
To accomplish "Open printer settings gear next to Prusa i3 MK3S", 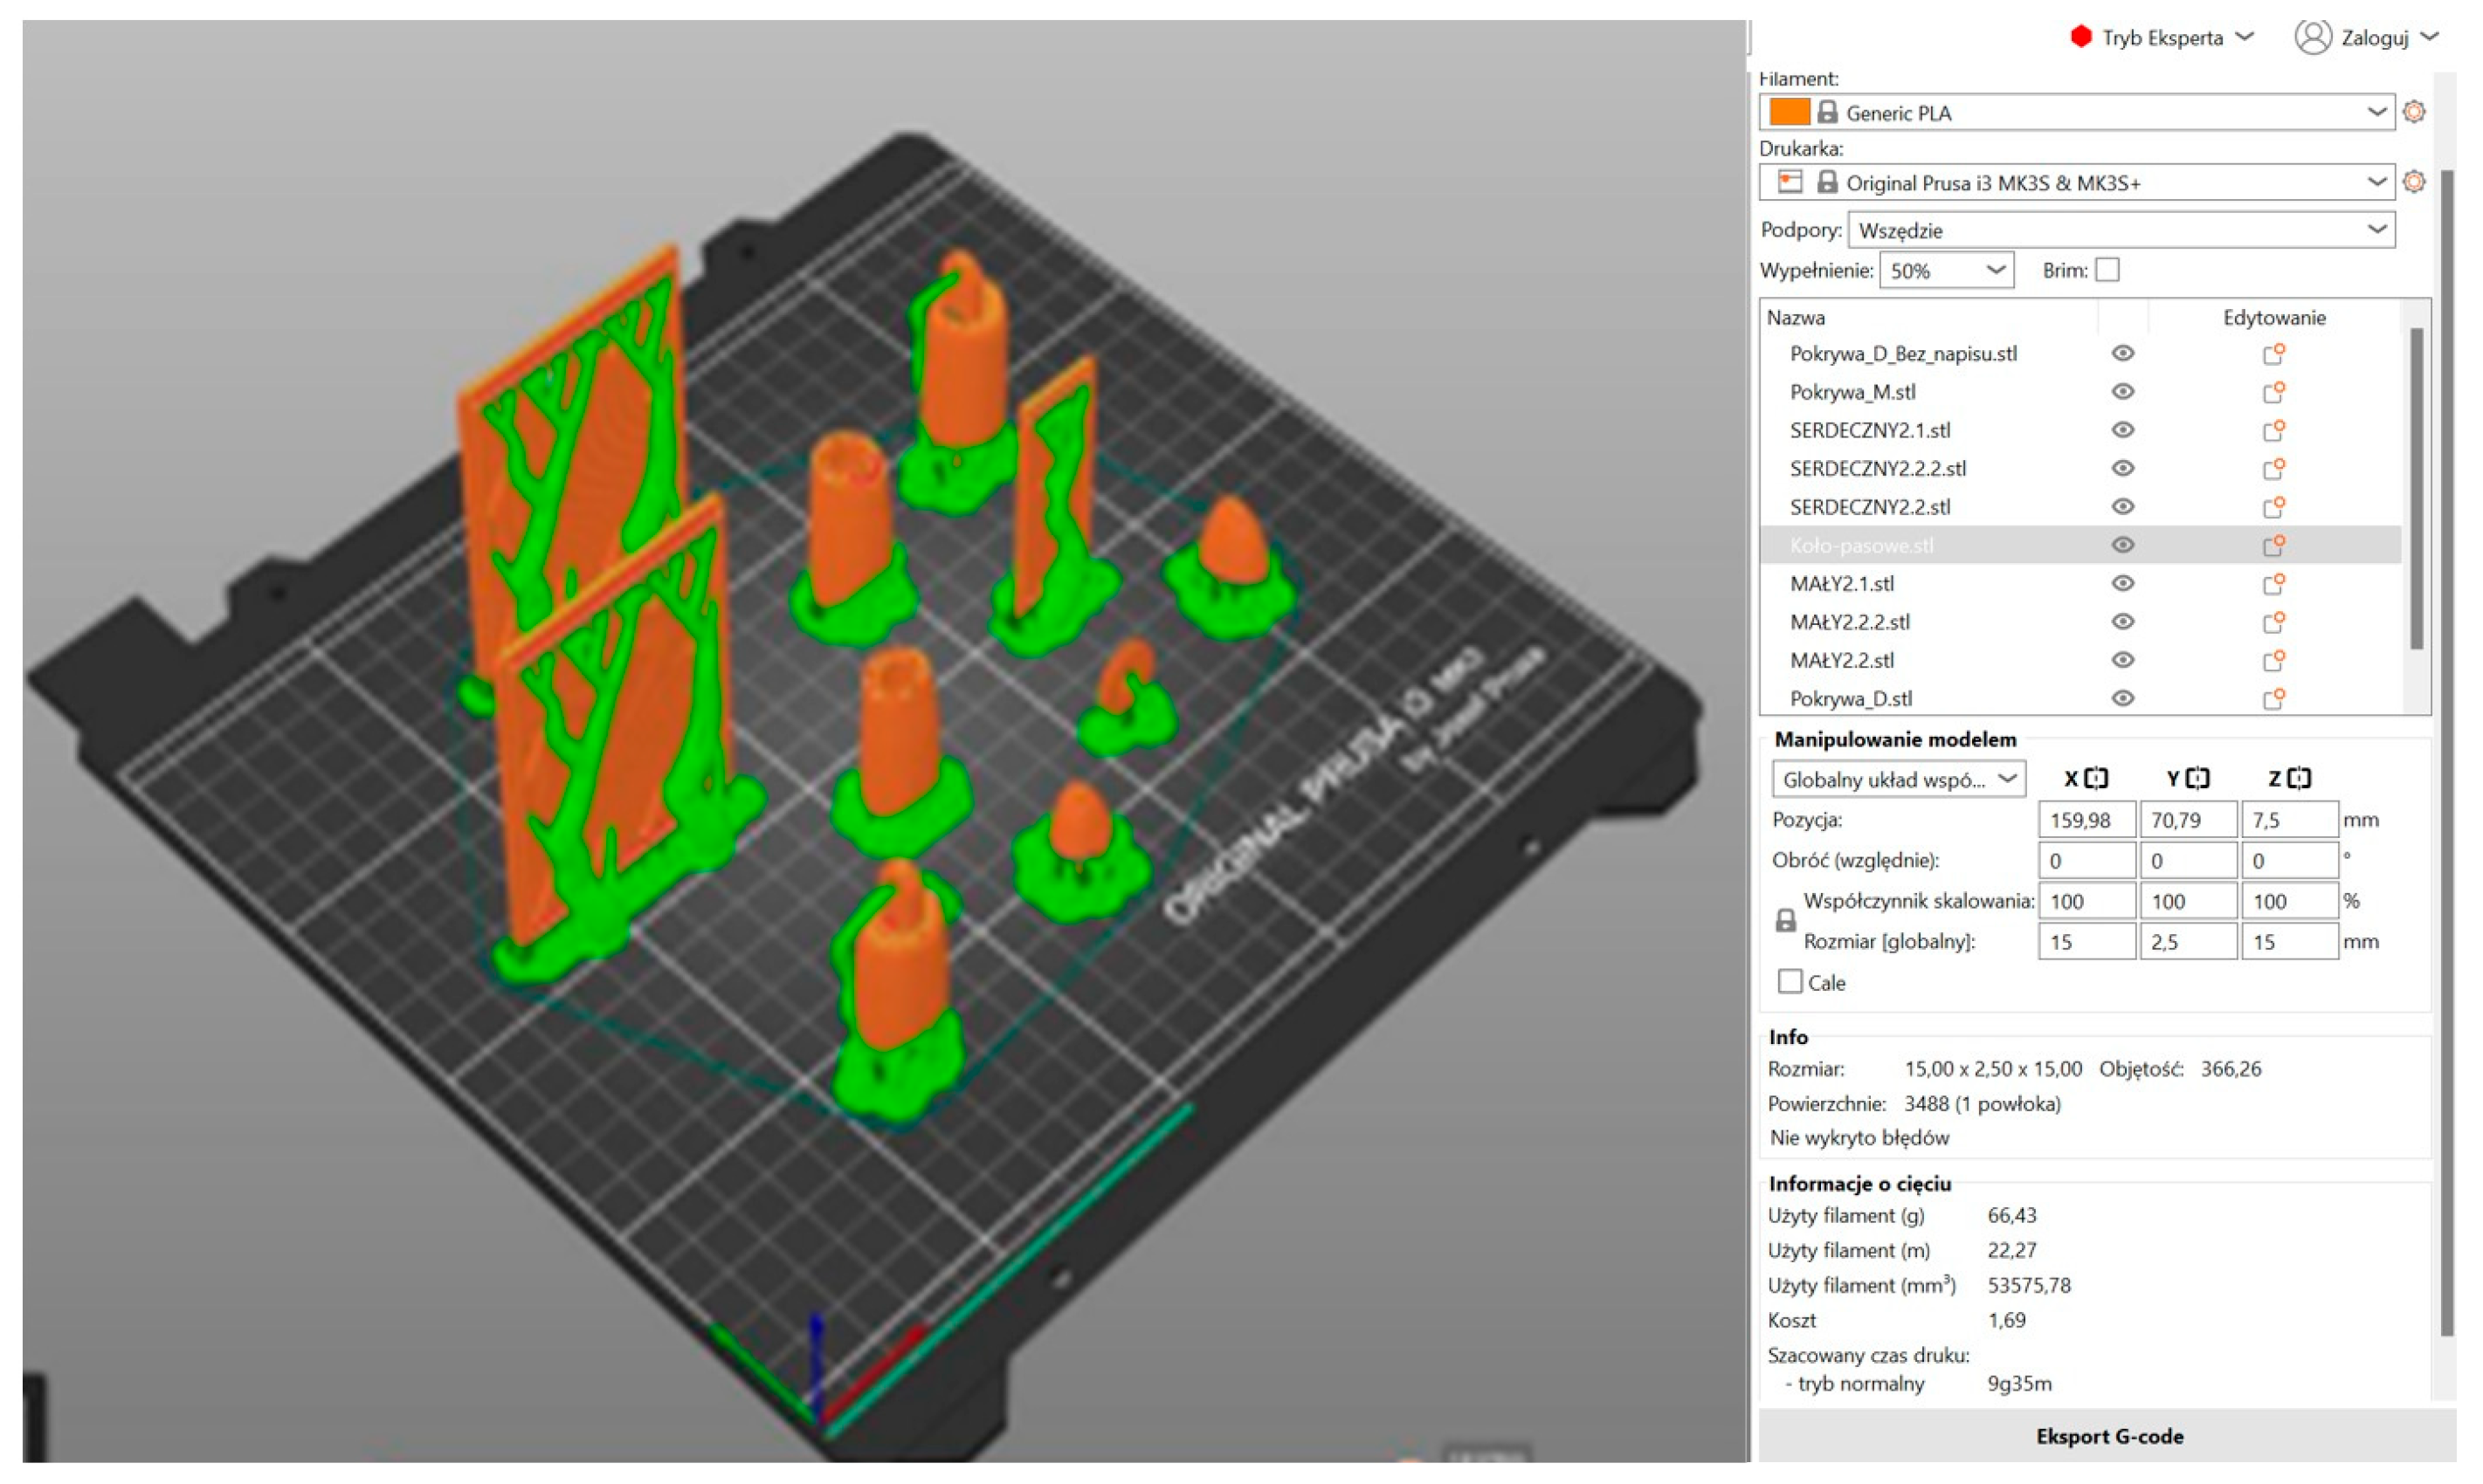I will 2413,182.
